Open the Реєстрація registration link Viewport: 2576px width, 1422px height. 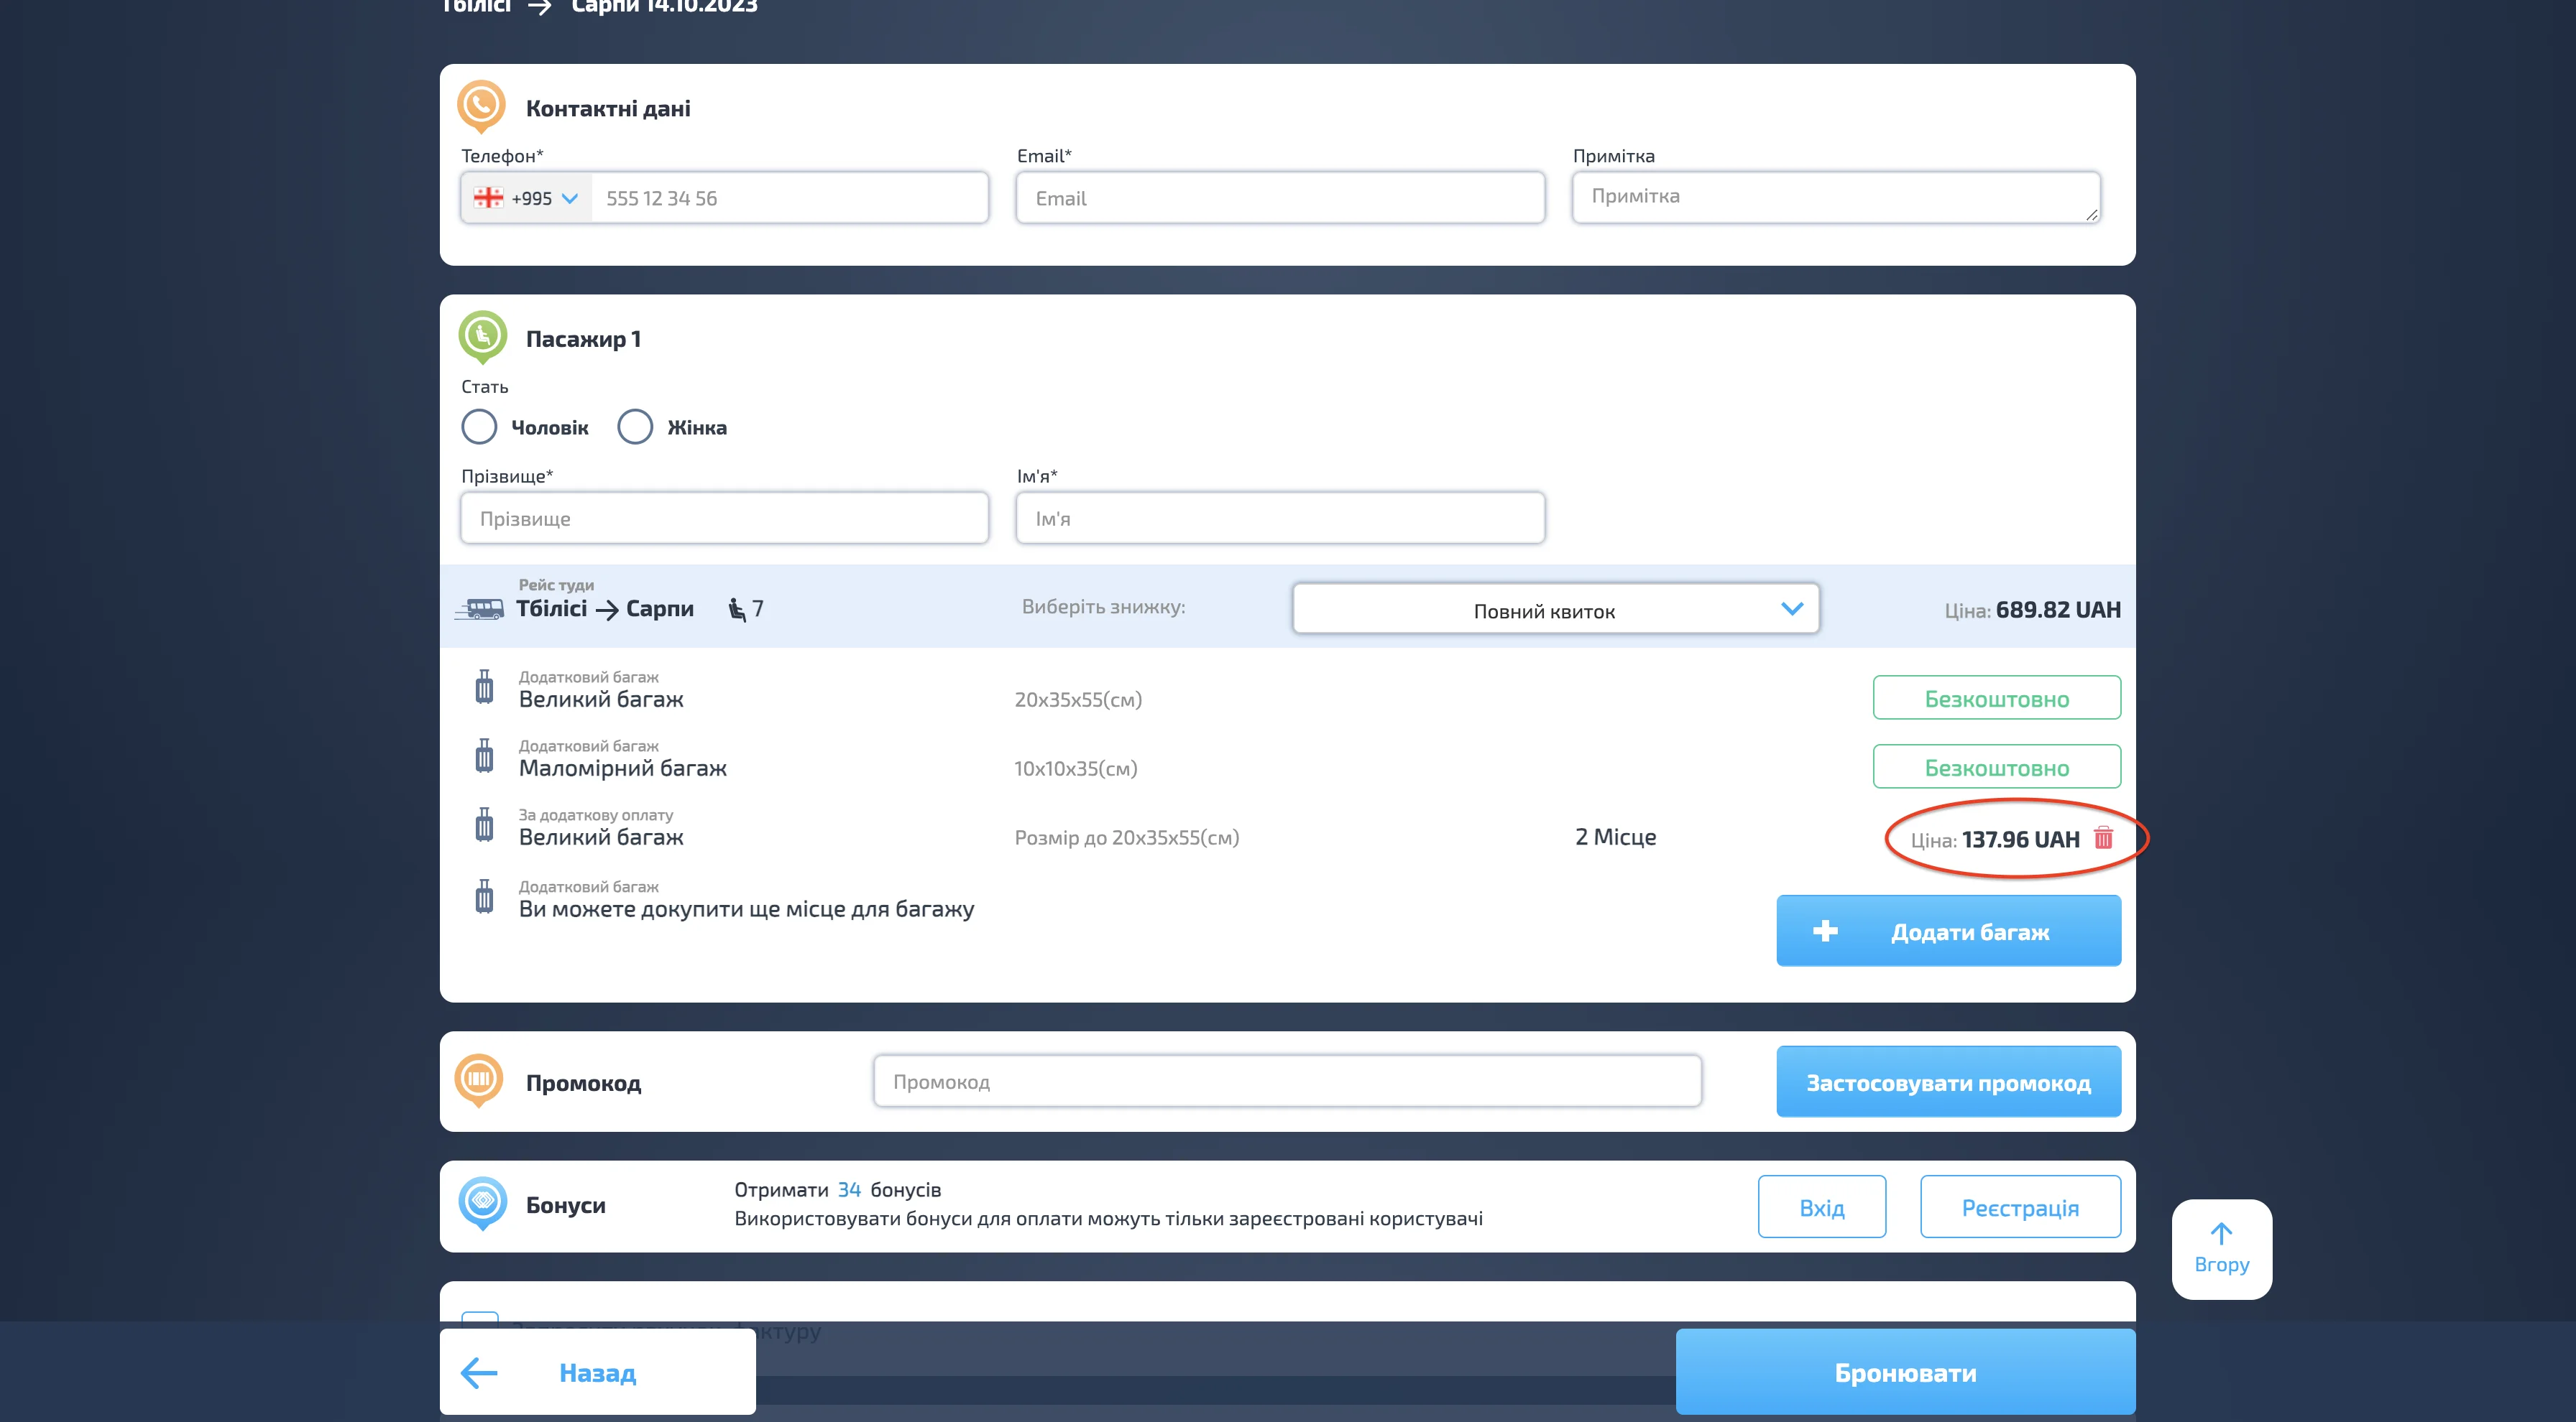pos(2019,1207)
